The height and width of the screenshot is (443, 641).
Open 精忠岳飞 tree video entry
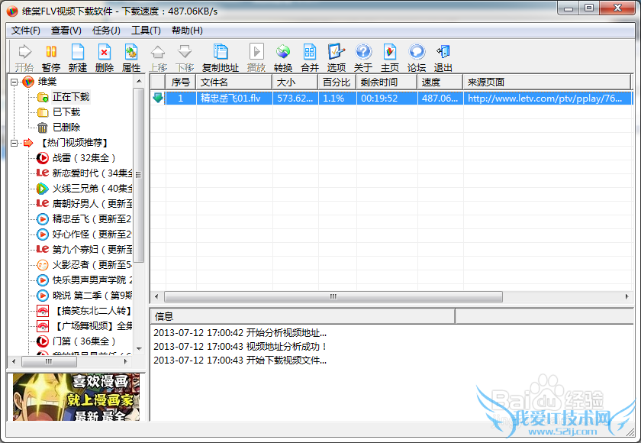click(92, 219)
